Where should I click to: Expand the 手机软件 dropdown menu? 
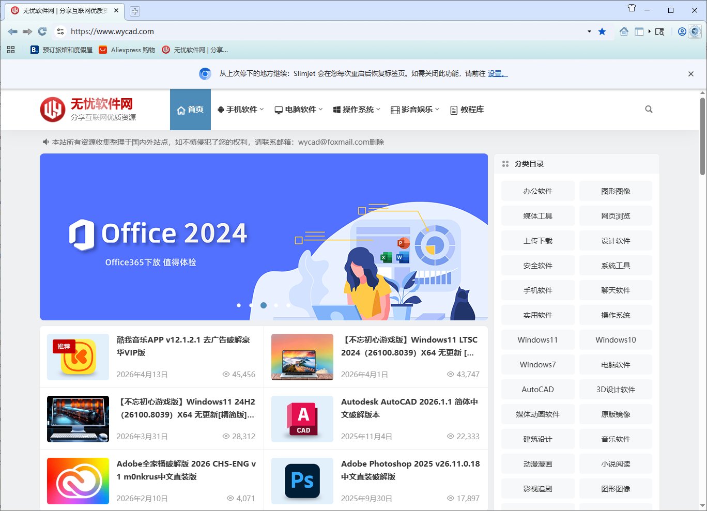tap(240, 109)
